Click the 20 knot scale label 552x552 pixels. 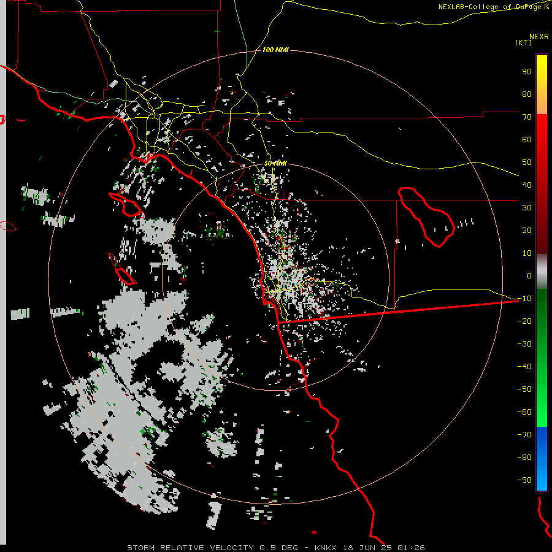coord(527,230)
